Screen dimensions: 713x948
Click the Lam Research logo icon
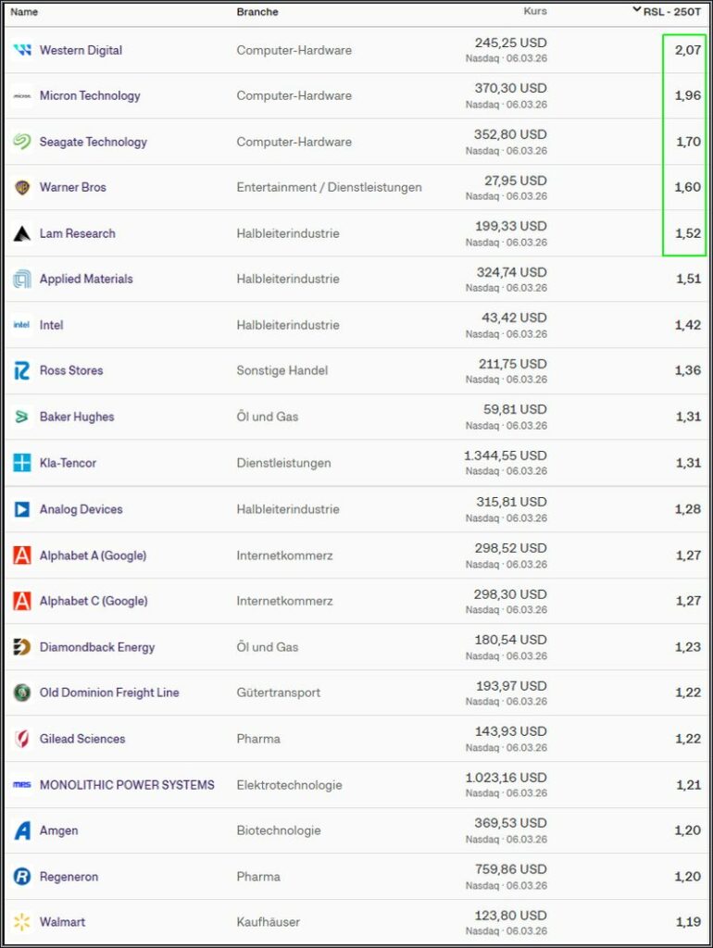(x=22, y=233)
